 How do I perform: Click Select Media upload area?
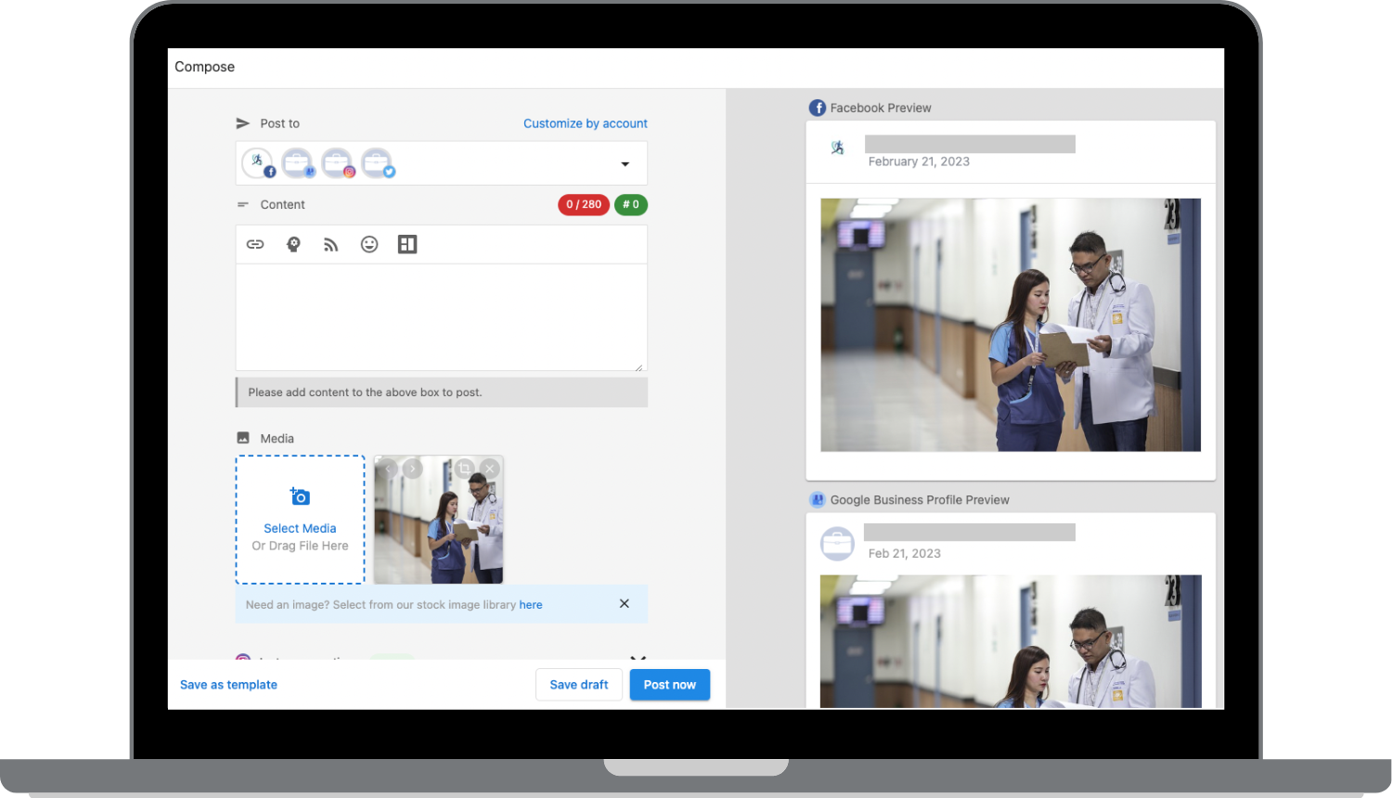pos(300,520)
